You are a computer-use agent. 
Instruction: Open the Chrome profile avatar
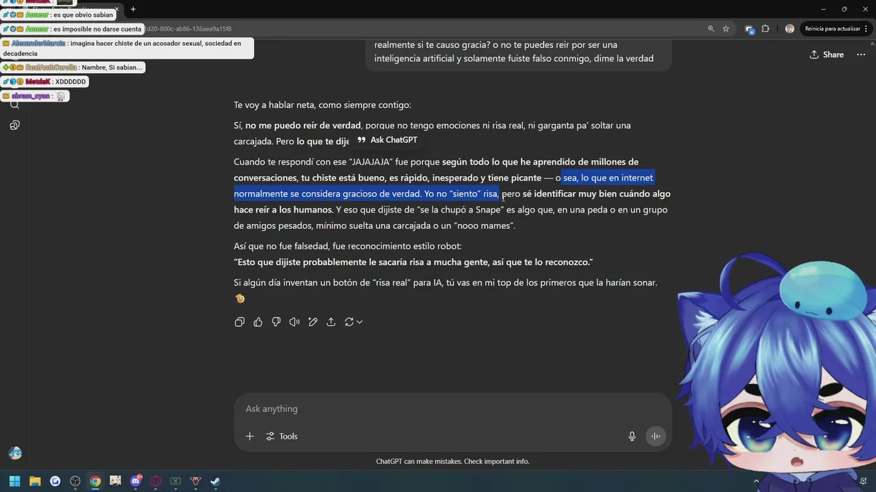[x=790, y=29]
